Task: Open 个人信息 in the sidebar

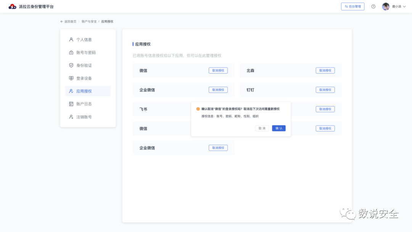Action: pyautogui.click(x=88, y=39)
